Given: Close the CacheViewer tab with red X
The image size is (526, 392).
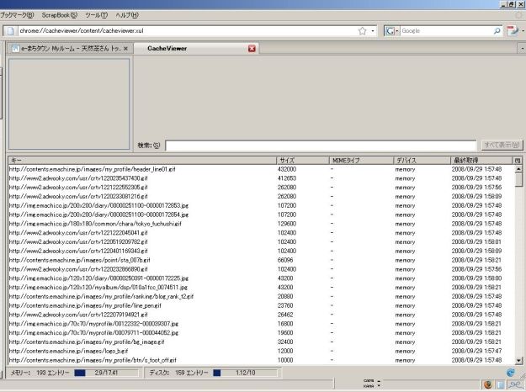Looking at the screenshot, I should point(252,49).
